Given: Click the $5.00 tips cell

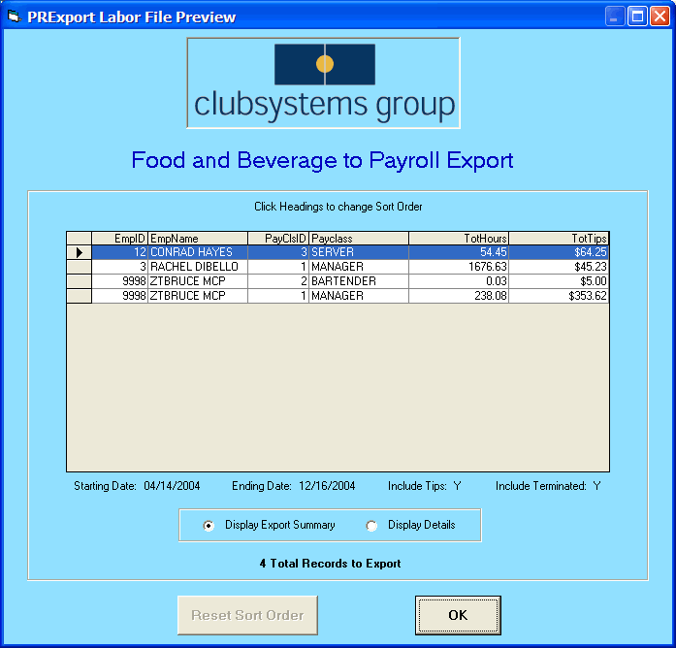Looking at the screenshot, I should point(559,281).
